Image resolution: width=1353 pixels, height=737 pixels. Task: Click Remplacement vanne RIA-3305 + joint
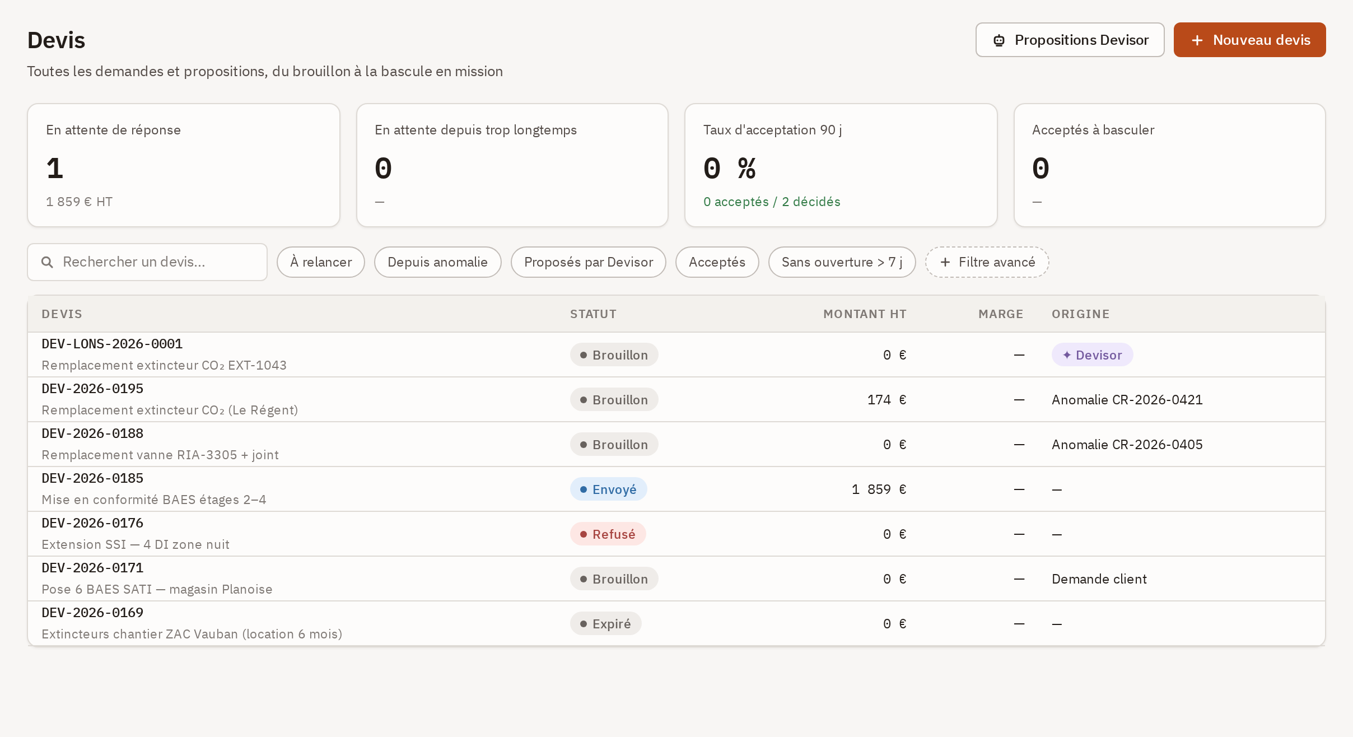[160, 455]
